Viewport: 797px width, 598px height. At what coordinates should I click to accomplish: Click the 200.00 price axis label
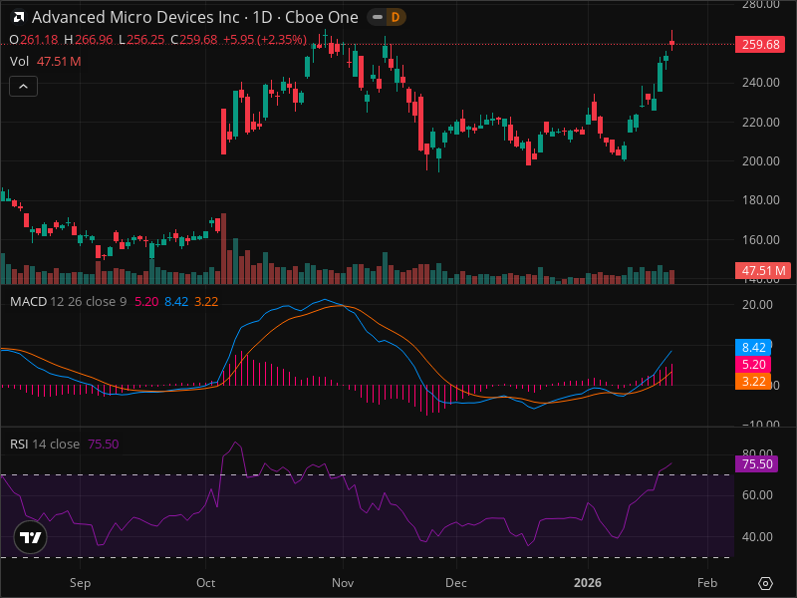760,161
